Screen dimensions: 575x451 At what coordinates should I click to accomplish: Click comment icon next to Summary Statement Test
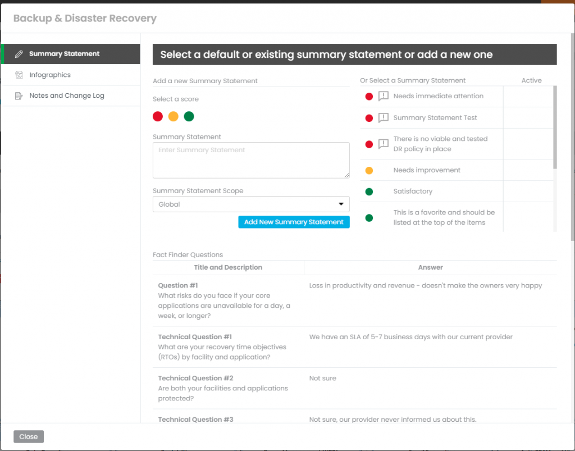(x=383, y=118)
